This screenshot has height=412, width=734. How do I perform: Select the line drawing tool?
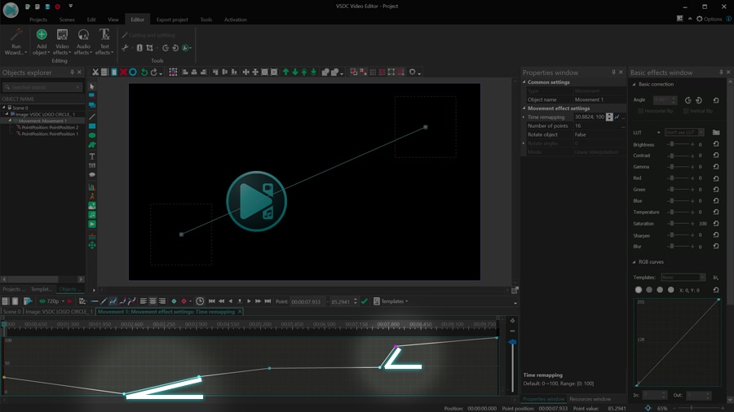tap(91, 116)
